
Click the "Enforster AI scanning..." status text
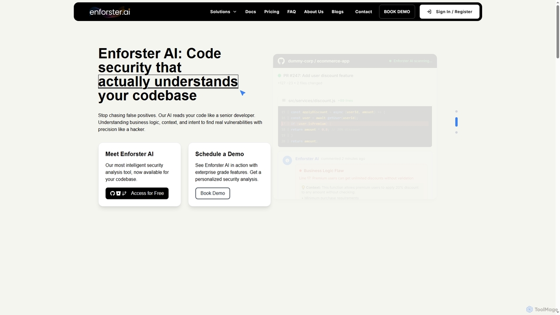point(413,61)
